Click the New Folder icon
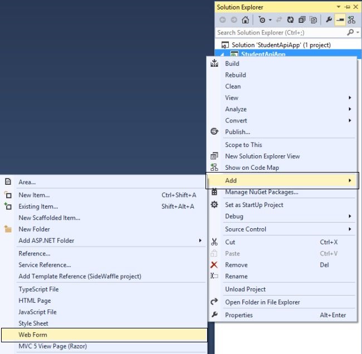 (x=8, y=229)
